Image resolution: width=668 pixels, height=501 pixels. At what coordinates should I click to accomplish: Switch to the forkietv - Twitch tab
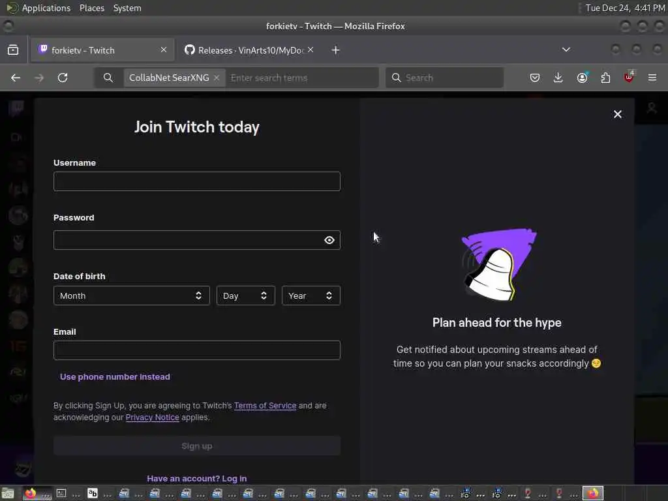pos(102,50)
